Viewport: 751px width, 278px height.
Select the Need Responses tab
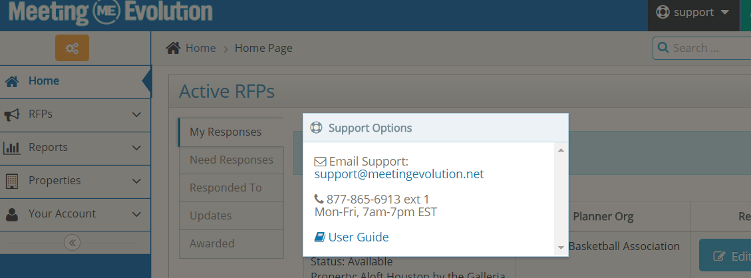click(231, 160)
